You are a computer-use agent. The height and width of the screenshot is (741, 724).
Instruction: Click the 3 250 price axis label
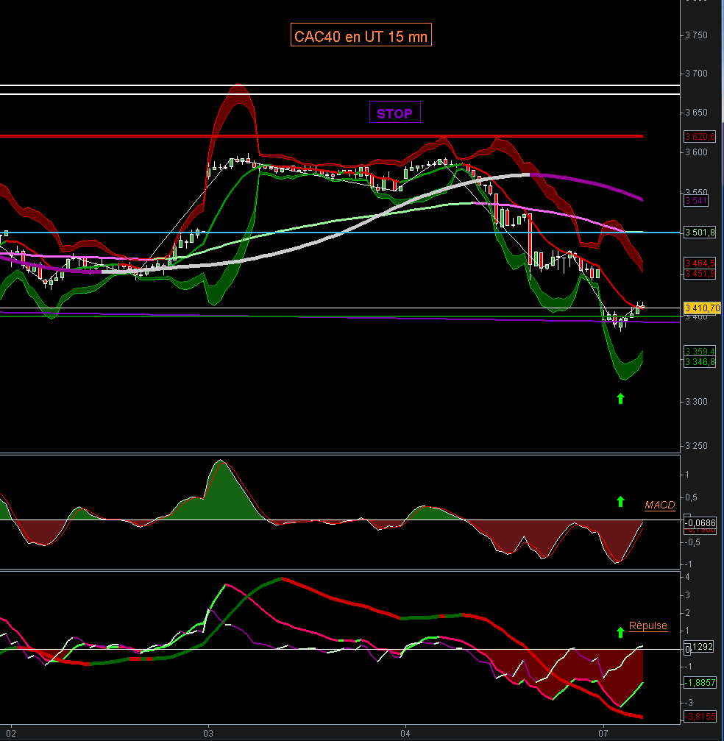[697, 446]
